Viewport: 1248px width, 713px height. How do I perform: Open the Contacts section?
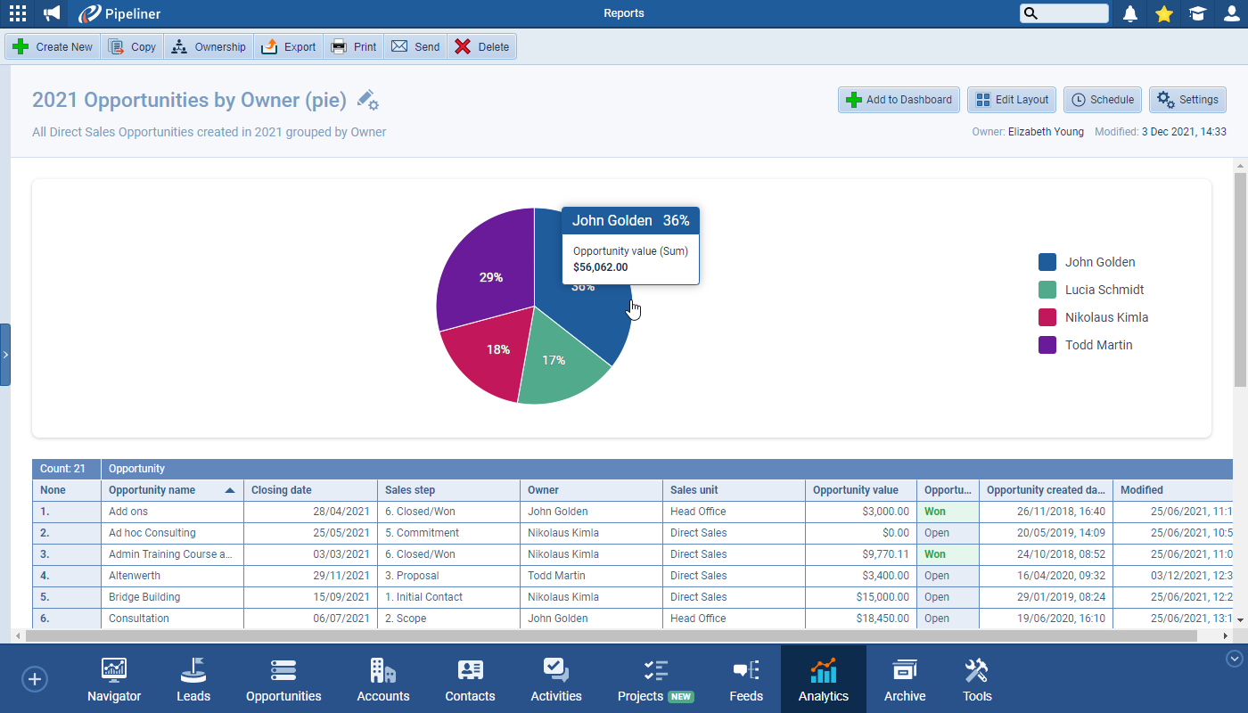[470, 679]
